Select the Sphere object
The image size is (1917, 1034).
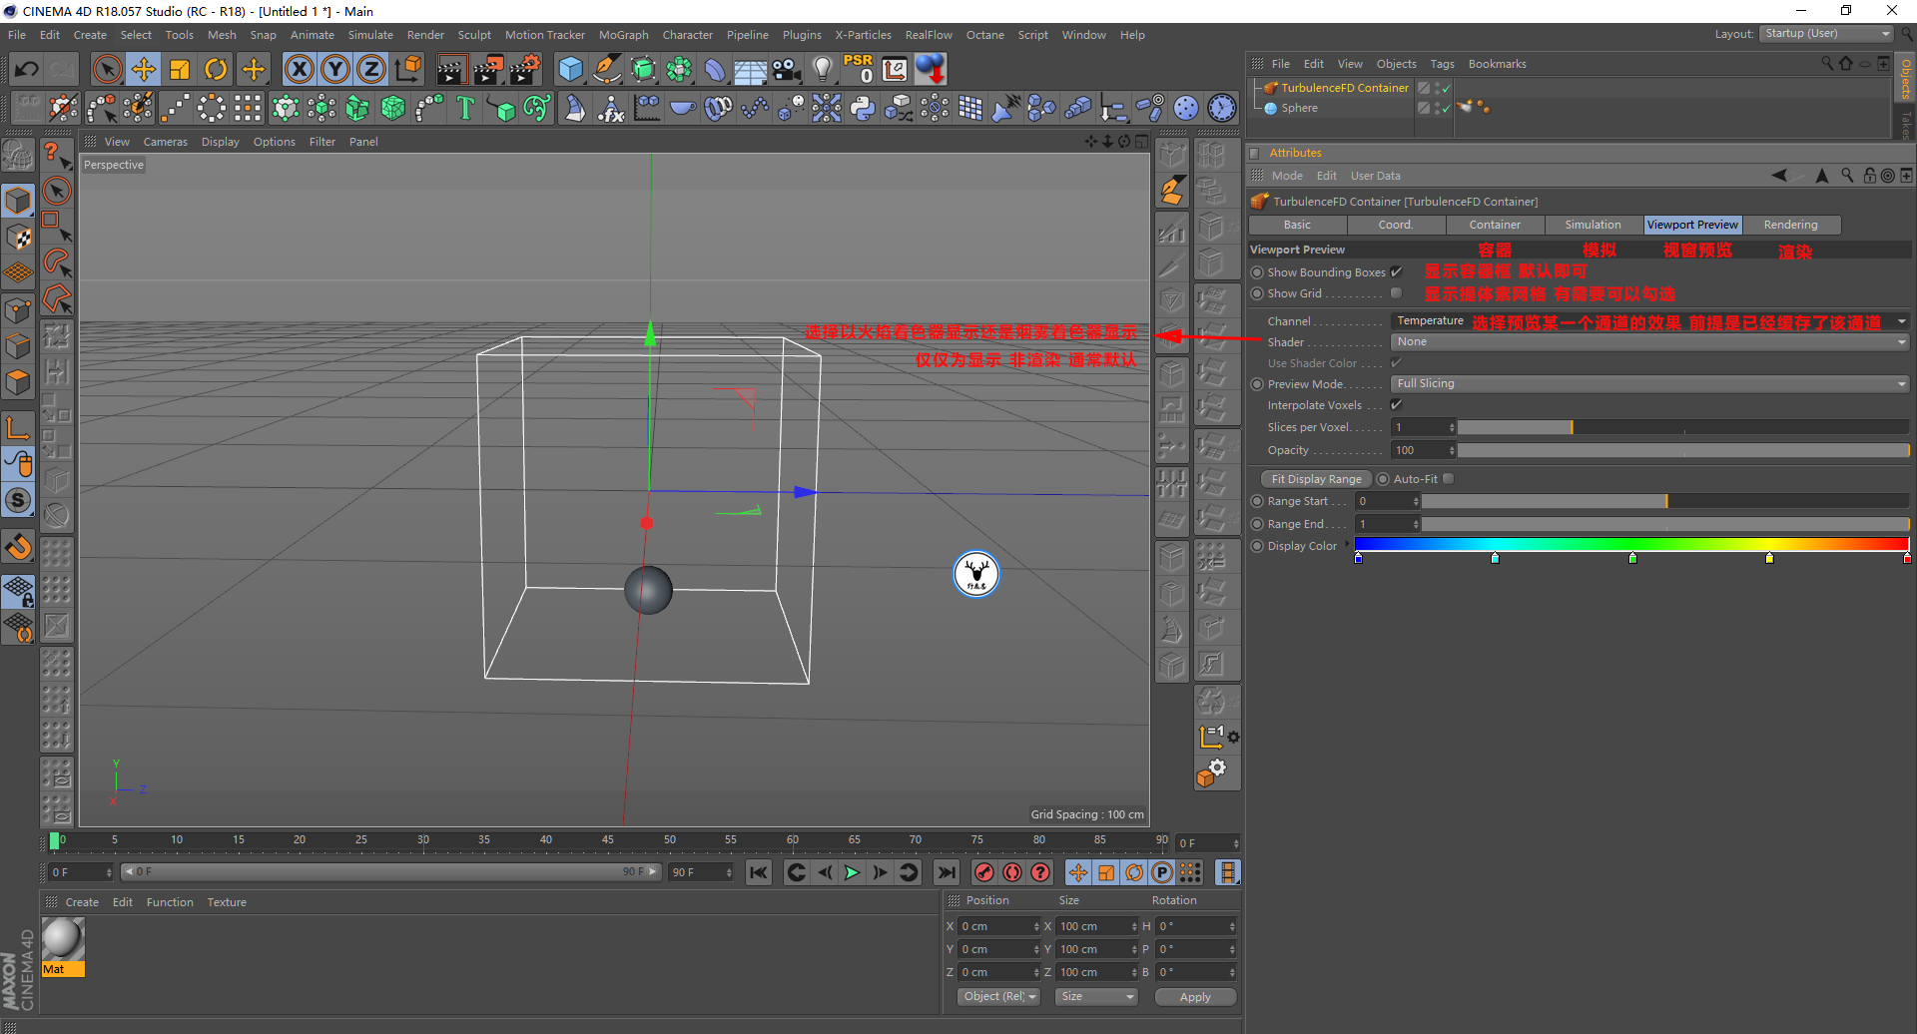click(1299, 108)
